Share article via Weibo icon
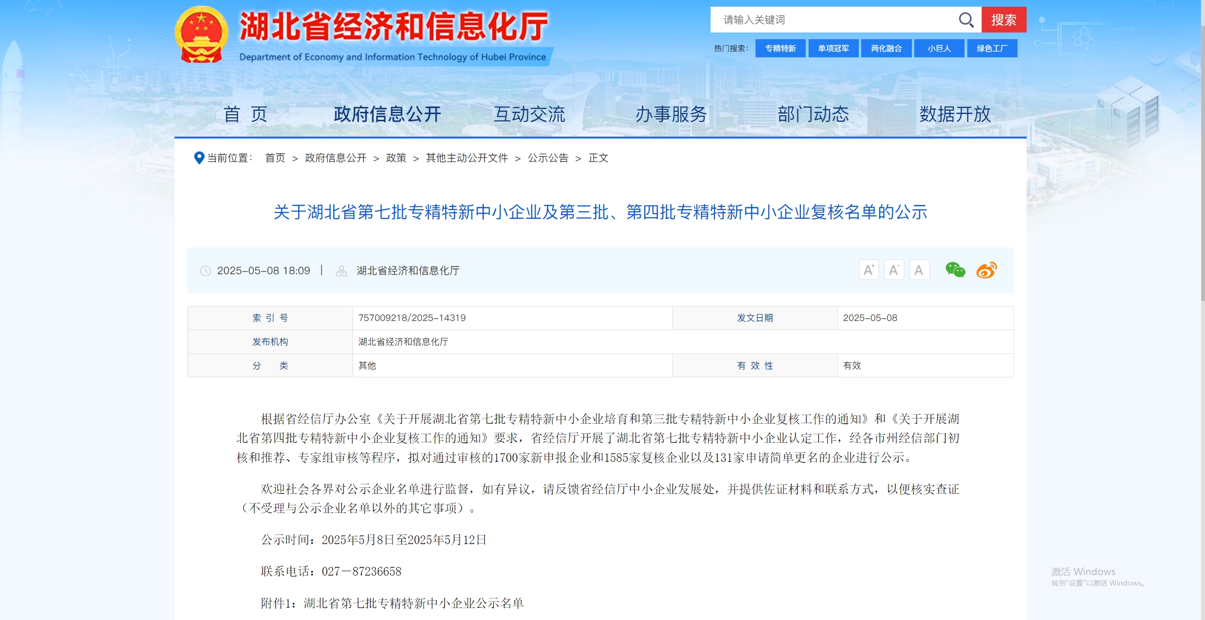The height and width of the screenshot is (620, 1205). (986, 270)
